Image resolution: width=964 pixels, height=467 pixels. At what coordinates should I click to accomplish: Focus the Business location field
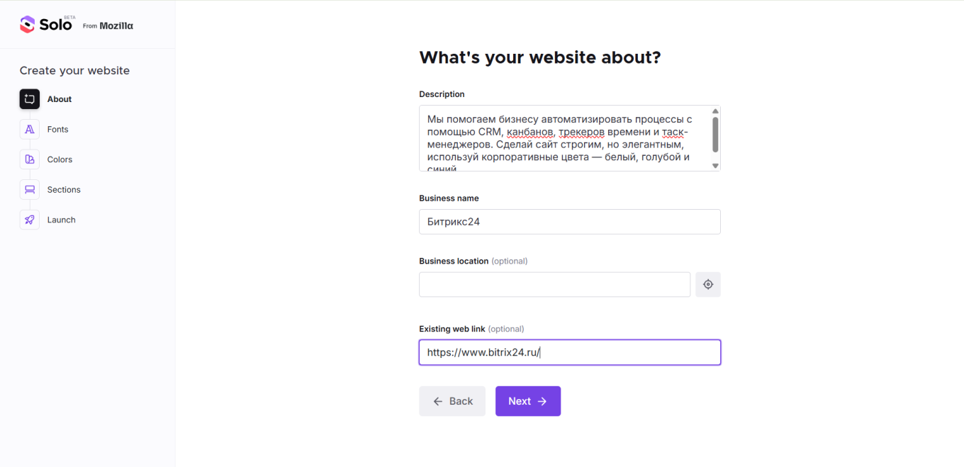554,284
